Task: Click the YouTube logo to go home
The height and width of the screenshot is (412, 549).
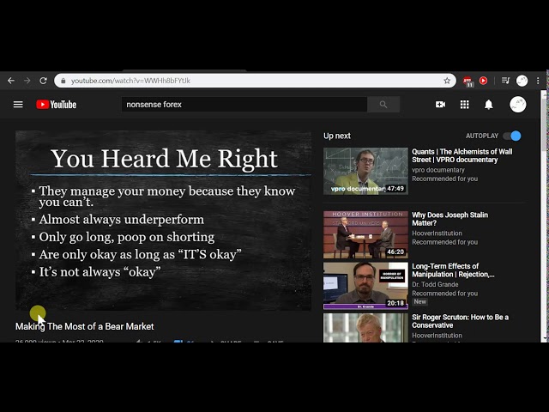Action: point(57,105)
